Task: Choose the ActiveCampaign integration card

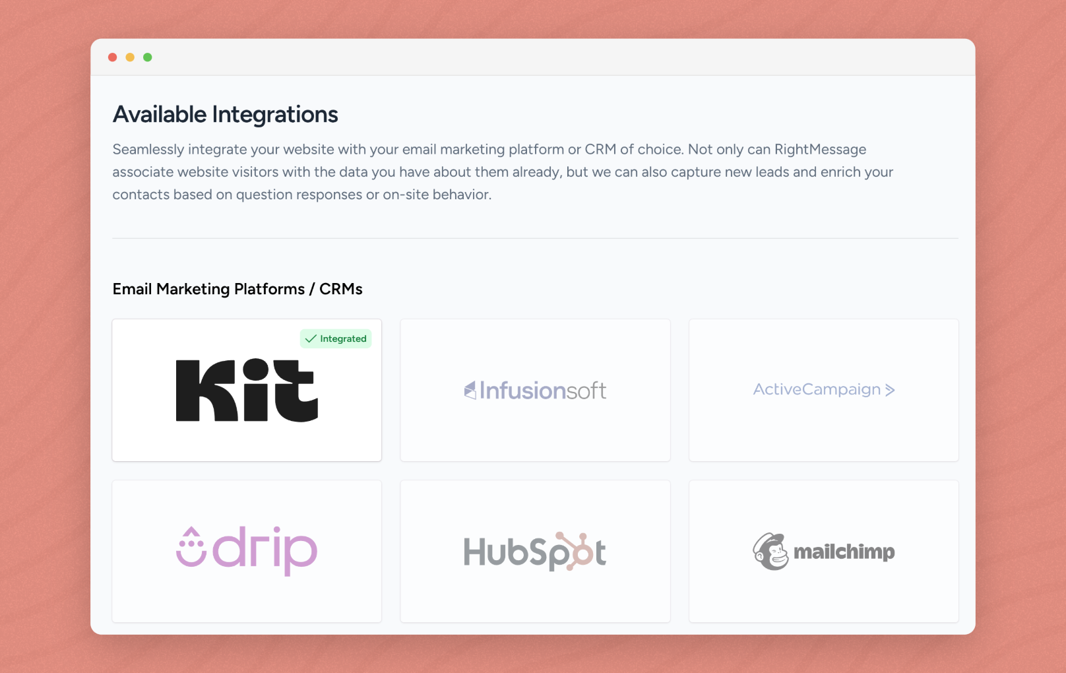Action: click(823, 390)
